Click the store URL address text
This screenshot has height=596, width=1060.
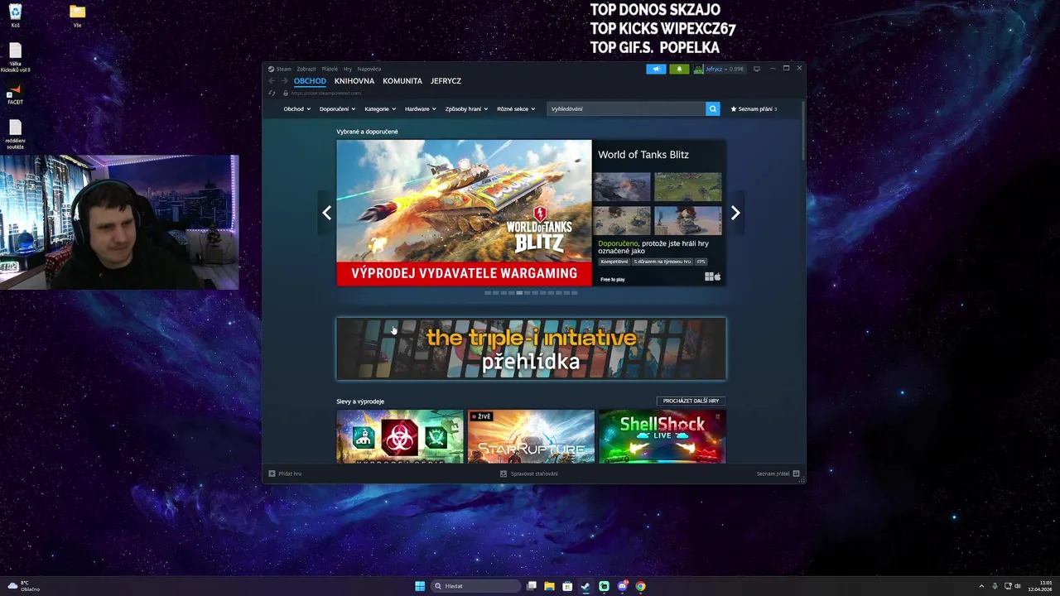tap(325, 93)
